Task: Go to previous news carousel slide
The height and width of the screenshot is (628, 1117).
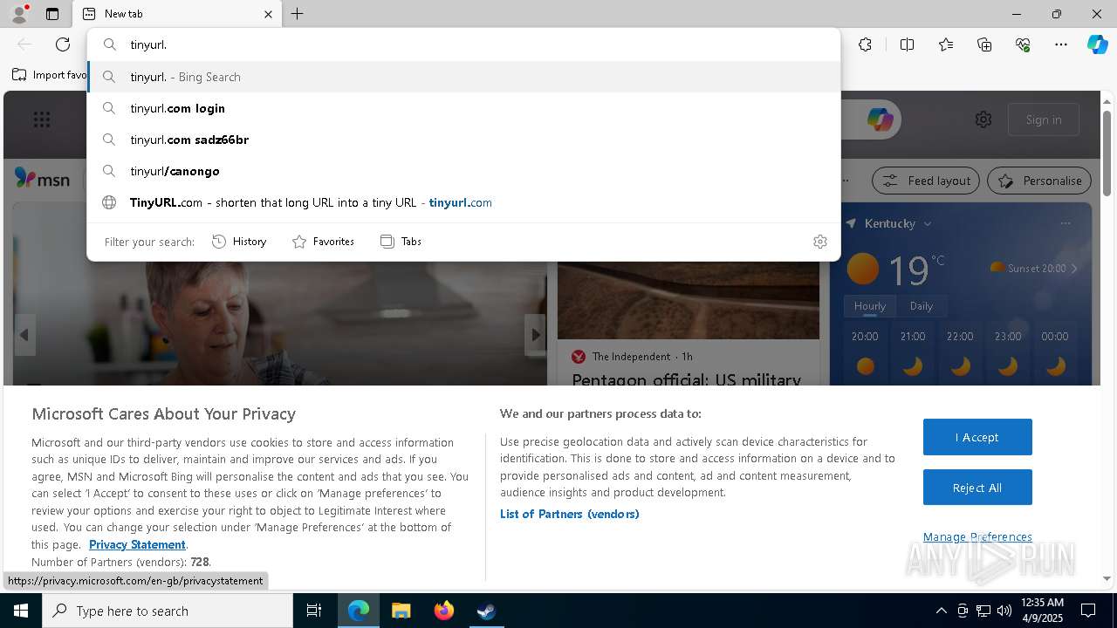Action: coord(24,335)
